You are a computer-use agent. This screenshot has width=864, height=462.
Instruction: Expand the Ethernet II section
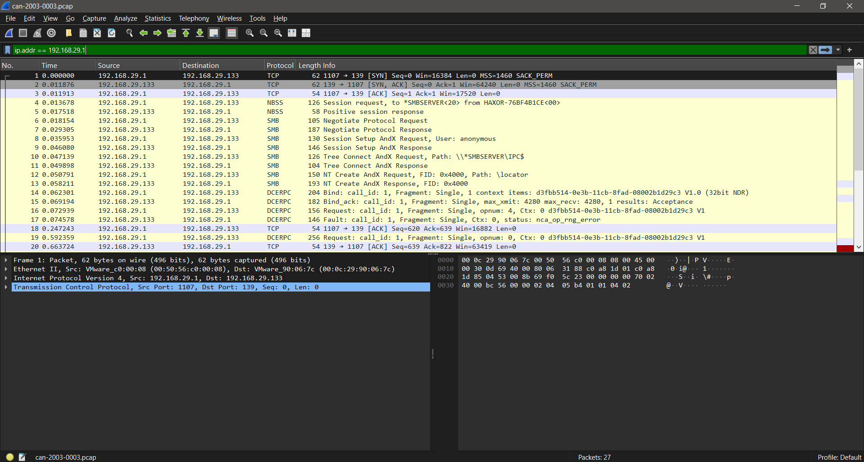click(x=6, y=269)
